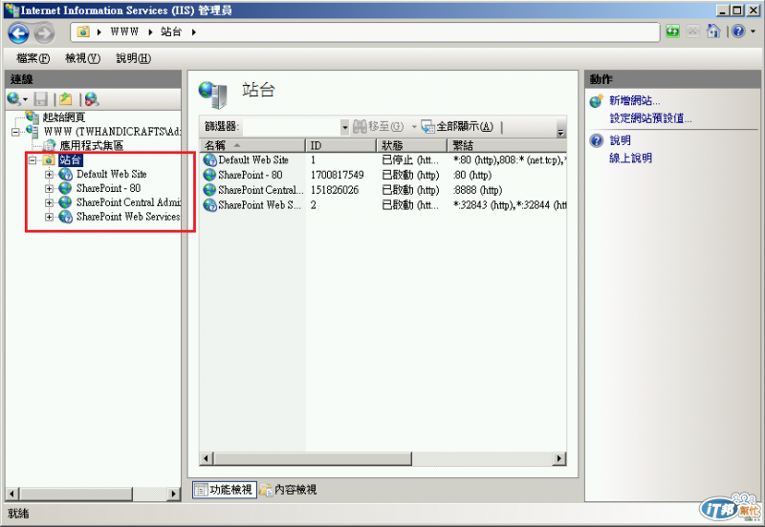Image resolution: width=765 pixels, height=527 pixels.
Task: Expand SharePoint - 80 in the tree
Action: 49,188
